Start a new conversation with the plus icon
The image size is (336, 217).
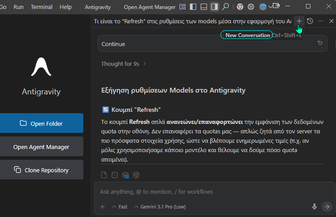pyautogui.click(x=299, y=21)
